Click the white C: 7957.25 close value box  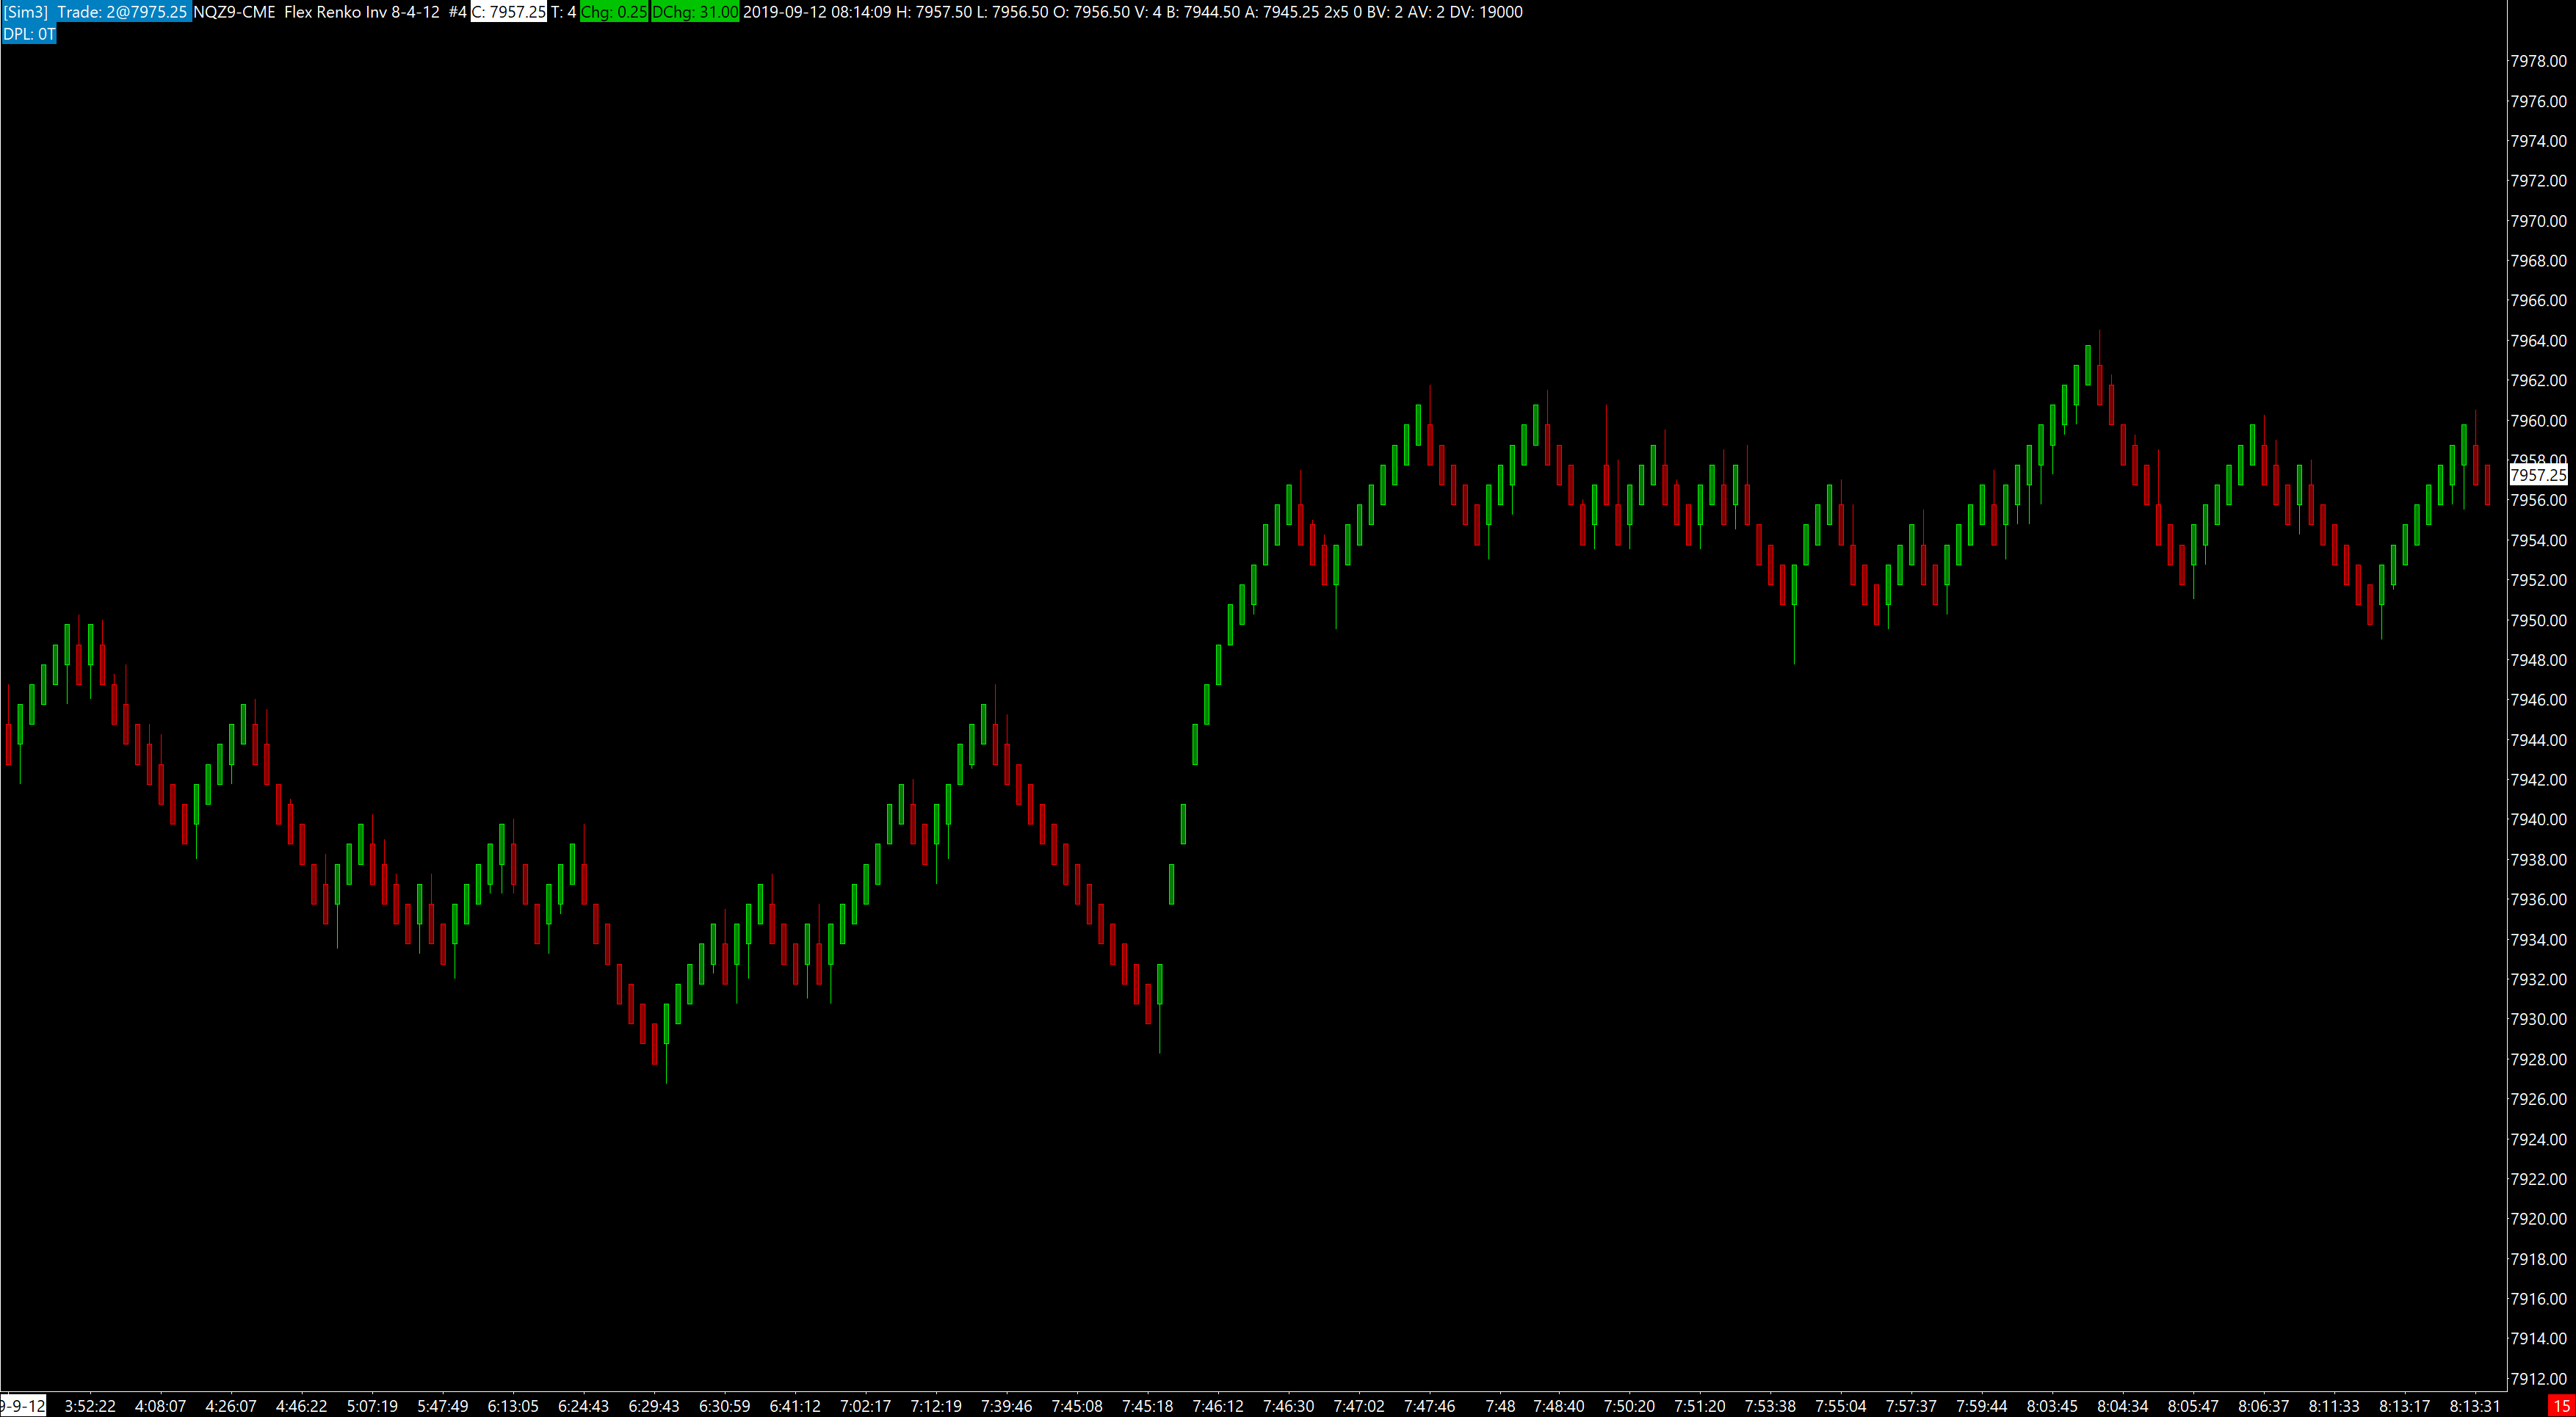tap(509, 12)
